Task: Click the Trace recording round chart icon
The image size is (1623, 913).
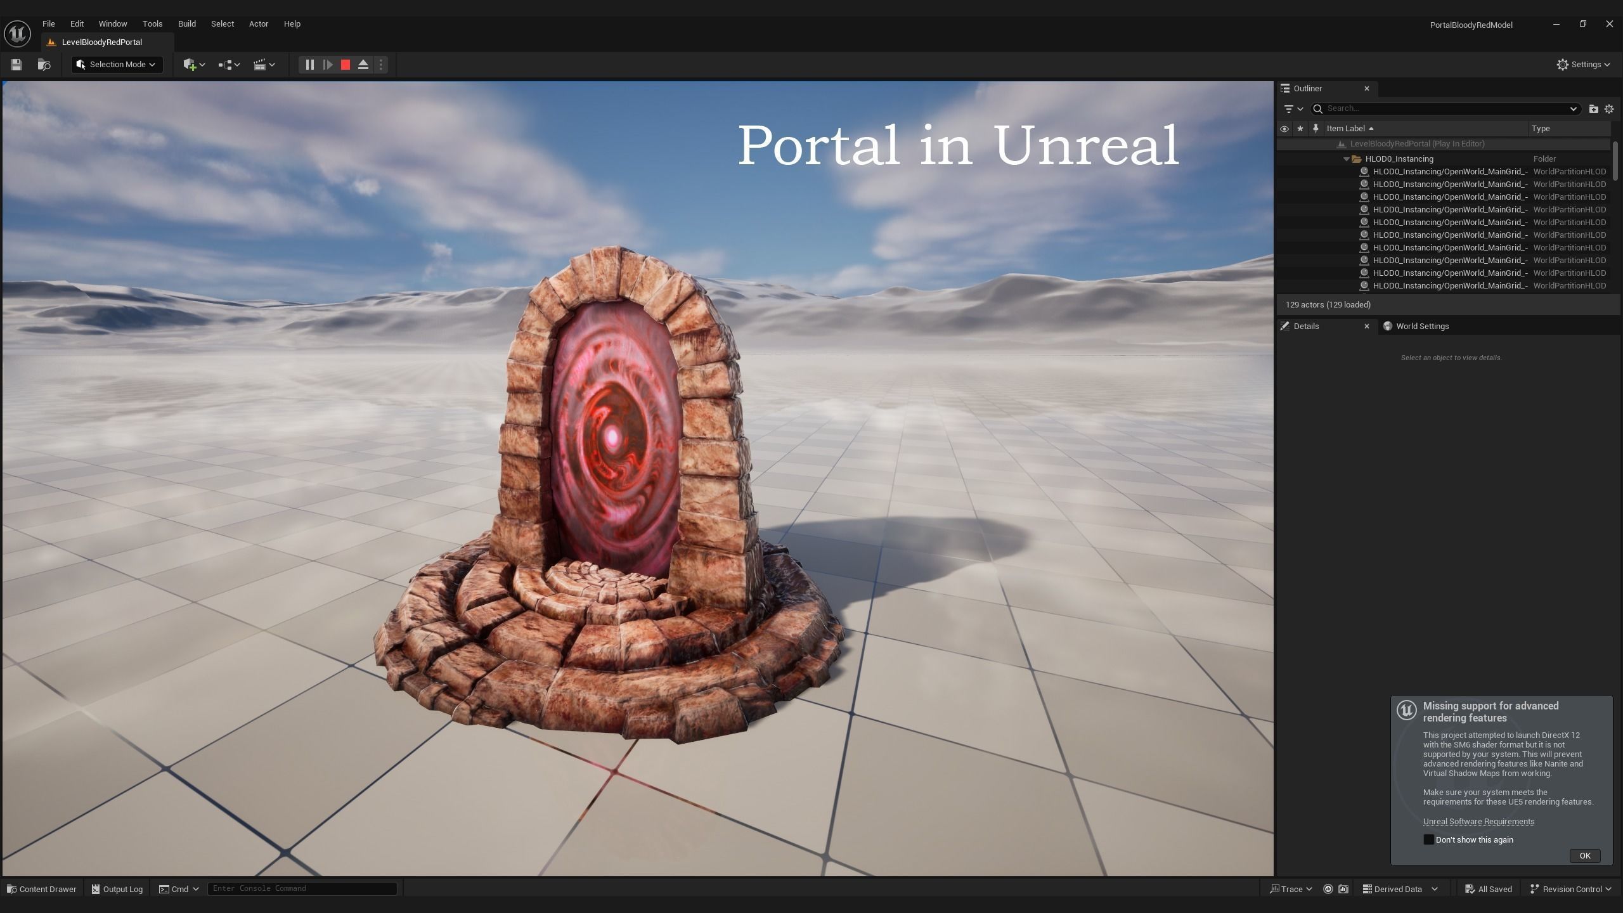Action: click(1328, 889)
